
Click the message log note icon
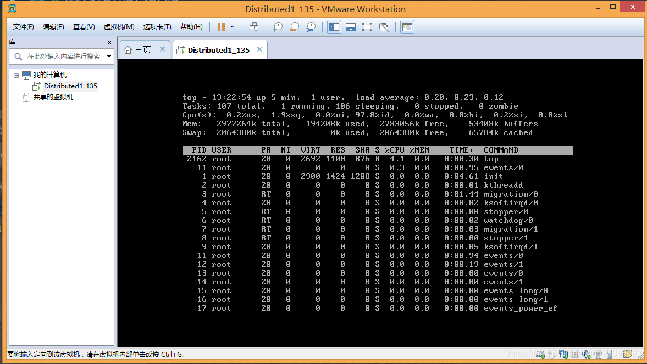click(628, 354)
